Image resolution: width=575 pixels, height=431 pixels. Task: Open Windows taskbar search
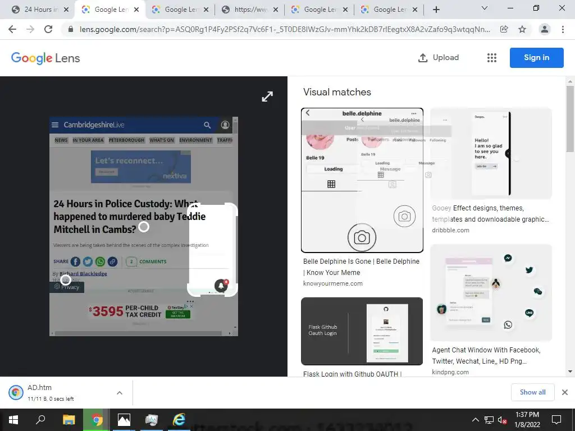point(40,420)
